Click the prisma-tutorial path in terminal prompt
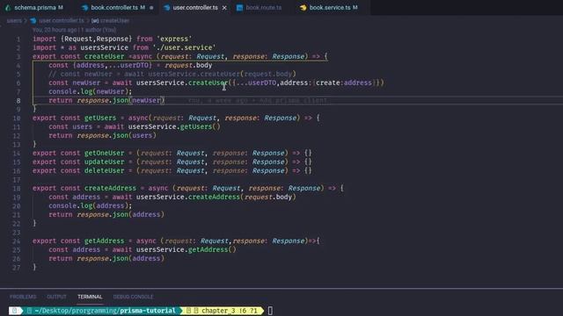This screenshot has height=316, width=563. (x=148, y=311)
